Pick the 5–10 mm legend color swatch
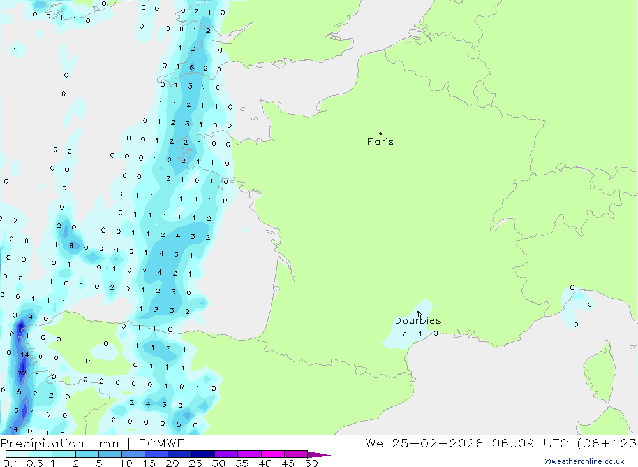Screen dimensions: 638x467 click(x=110, y=454)
